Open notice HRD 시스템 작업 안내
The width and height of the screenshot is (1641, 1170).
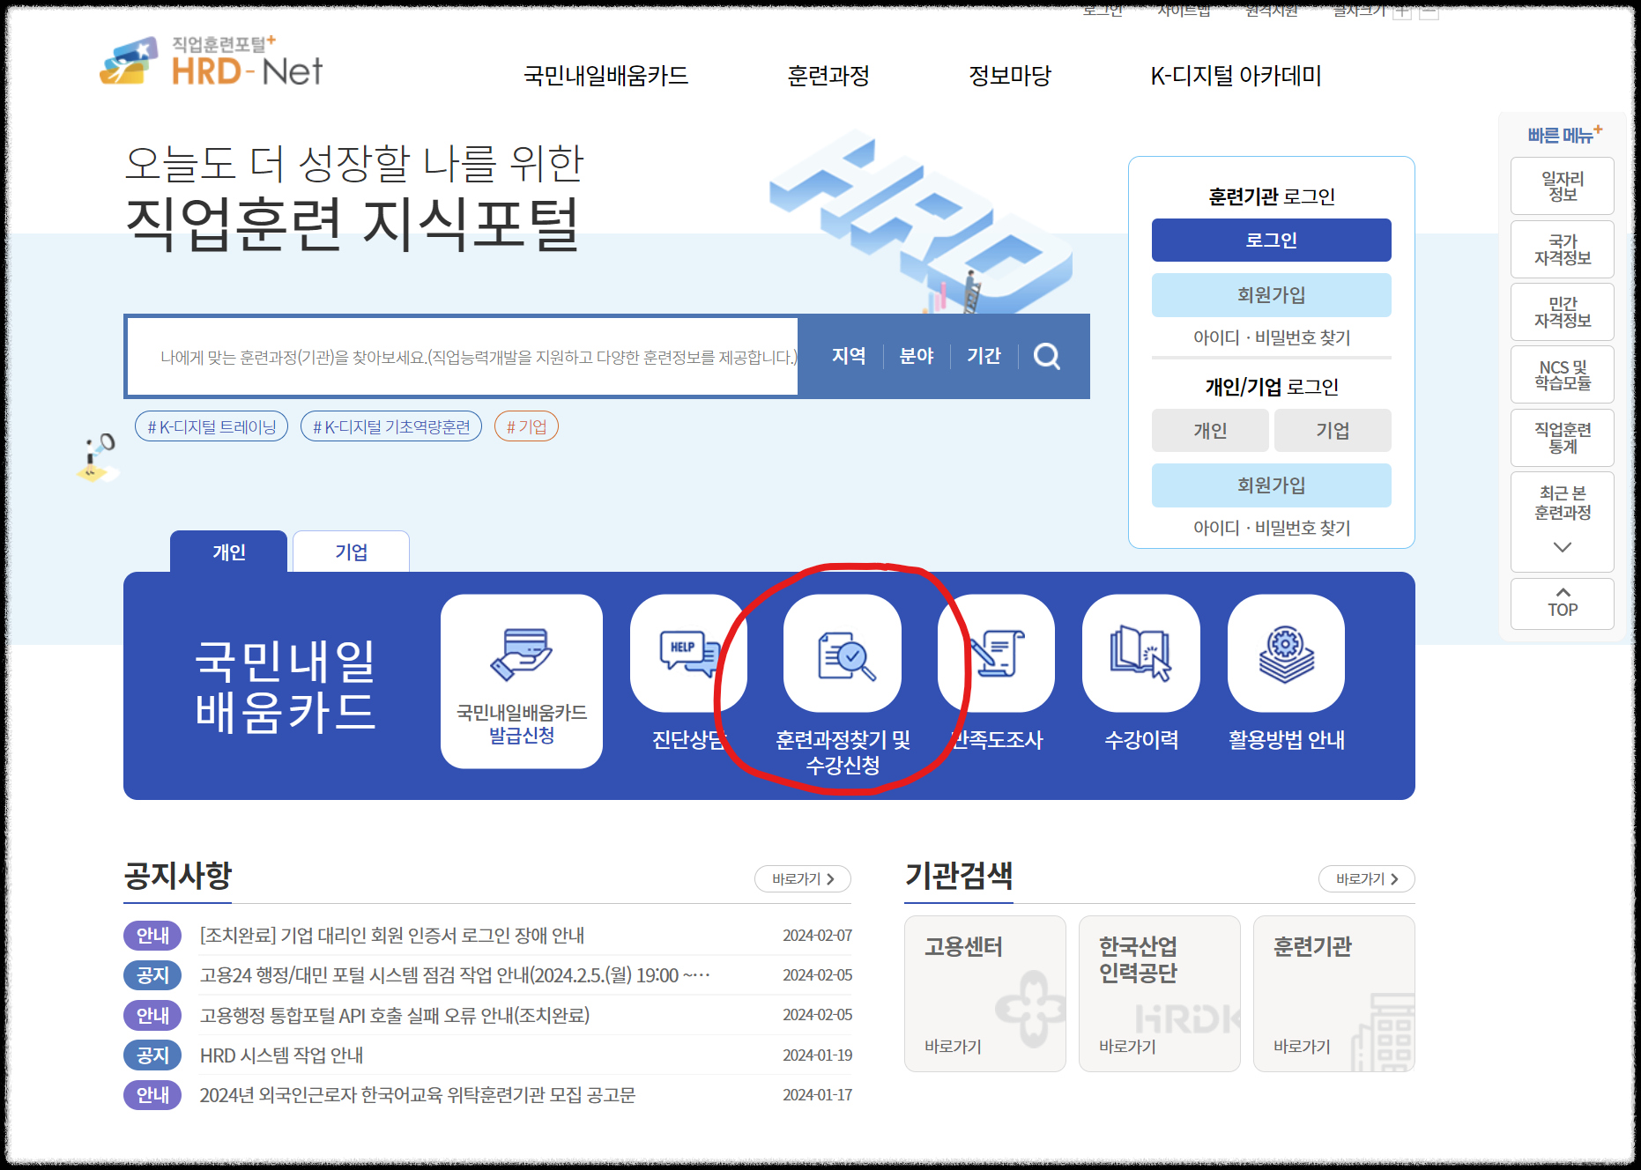click(281, 1055)
